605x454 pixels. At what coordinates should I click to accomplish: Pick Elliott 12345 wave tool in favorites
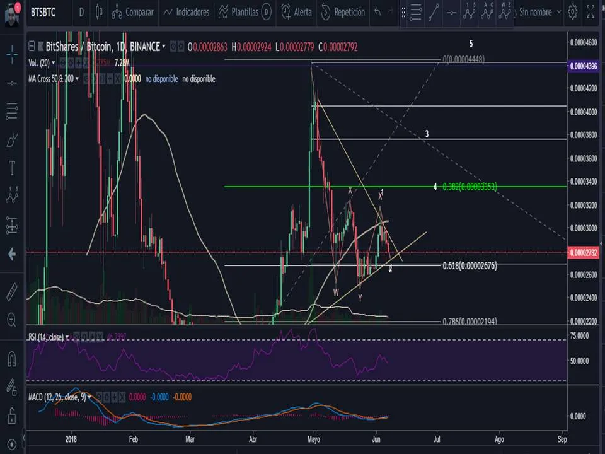[x=469, y=11]
